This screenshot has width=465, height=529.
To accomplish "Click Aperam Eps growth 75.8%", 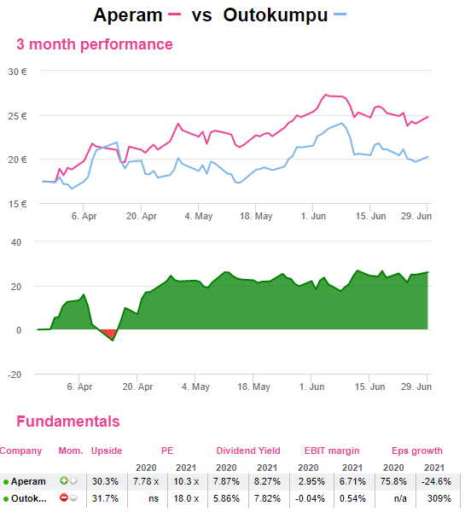I will (393, 481).
